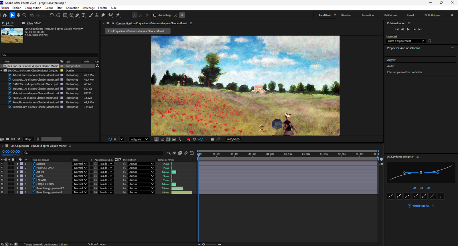Open the Intégrale resolution dropdown
This screenshot has width=458, height=246.
click(x=139, y=139)
